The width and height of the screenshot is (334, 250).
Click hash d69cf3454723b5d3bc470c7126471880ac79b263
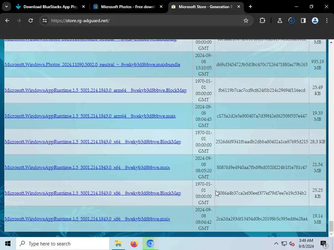pyautogui.click(x=262, y=64)
